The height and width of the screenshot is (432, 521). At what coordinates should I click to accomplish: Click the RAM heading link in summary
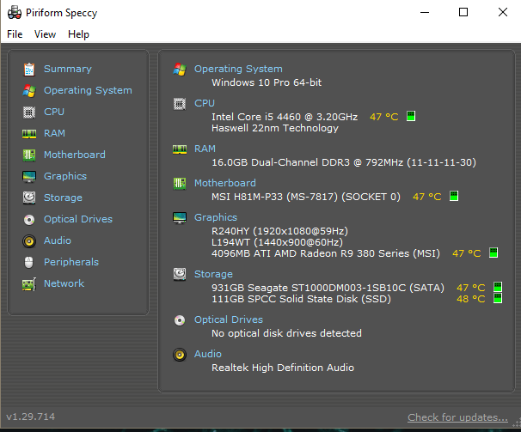(x=205, y=149)
